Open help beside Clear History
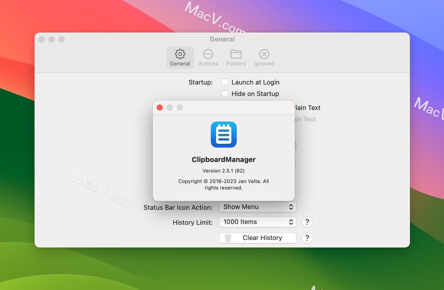 coord(307,238)
